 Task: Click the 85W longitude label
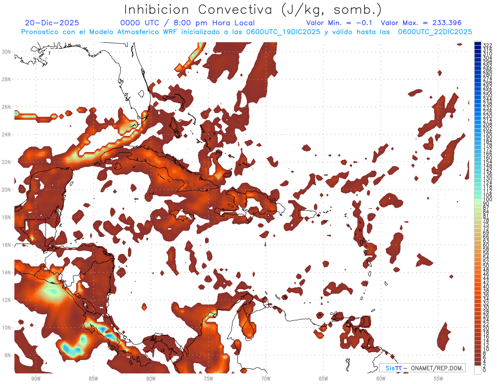[93, 379]
